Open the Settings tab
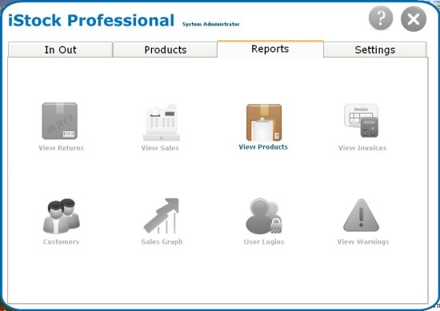Viewport: 440px width, 311px height. (x=375, y=50)
